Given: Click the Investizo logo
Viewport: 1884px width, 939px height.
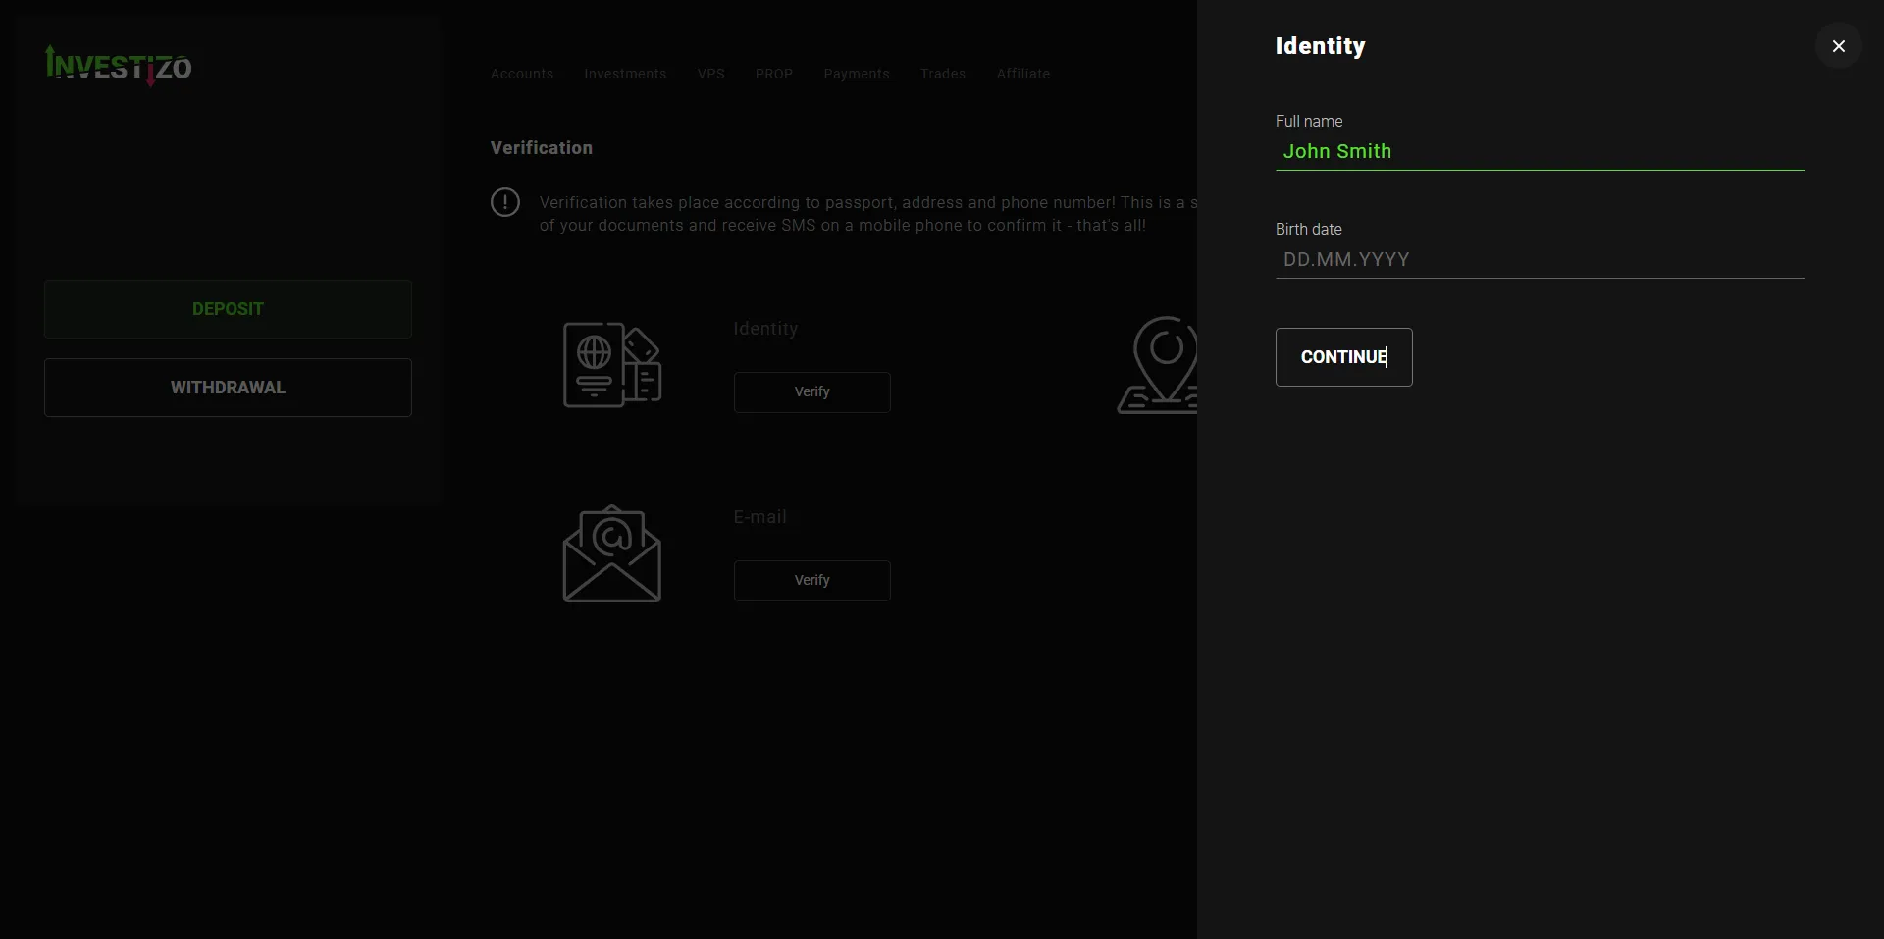Looking at the screenshot, I should (119, 66).
